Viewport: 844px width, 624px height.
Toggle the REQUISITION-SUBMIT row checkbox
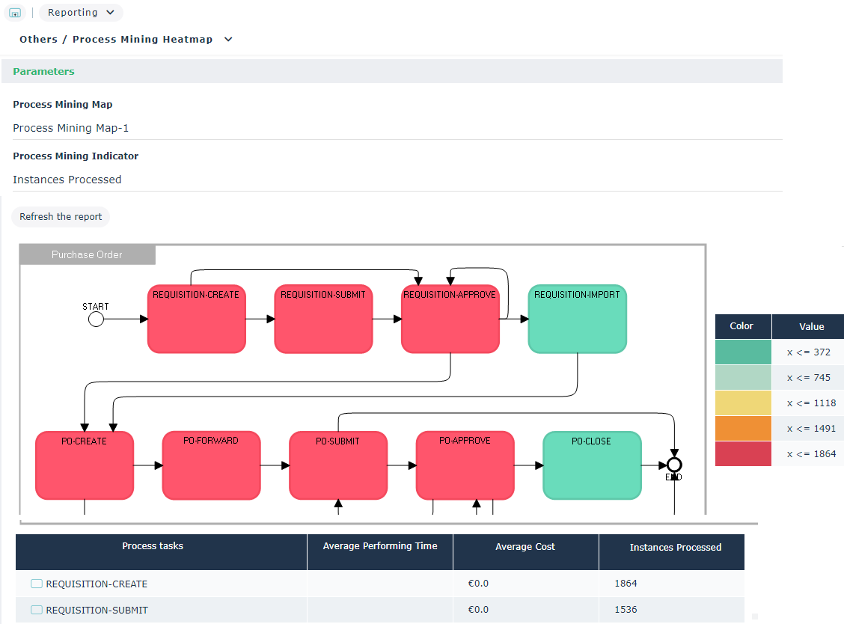click(x=37, y=610)
